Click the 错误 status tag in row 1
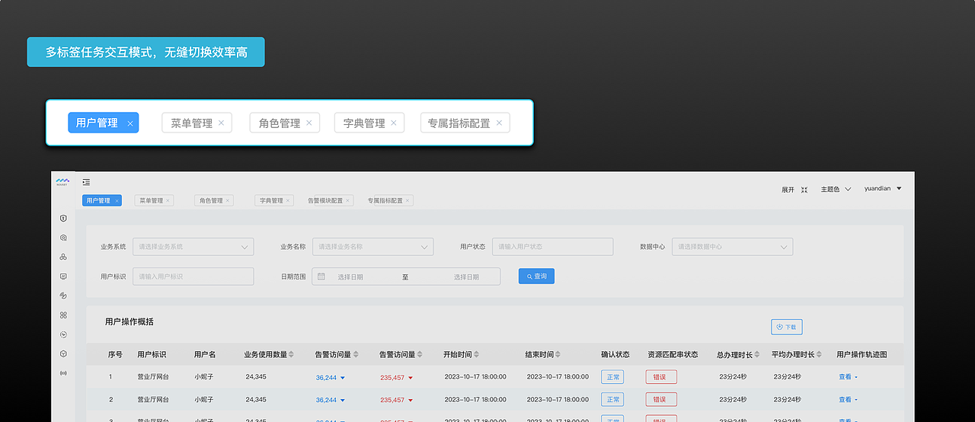975x422 pixels. click(660, 377)
